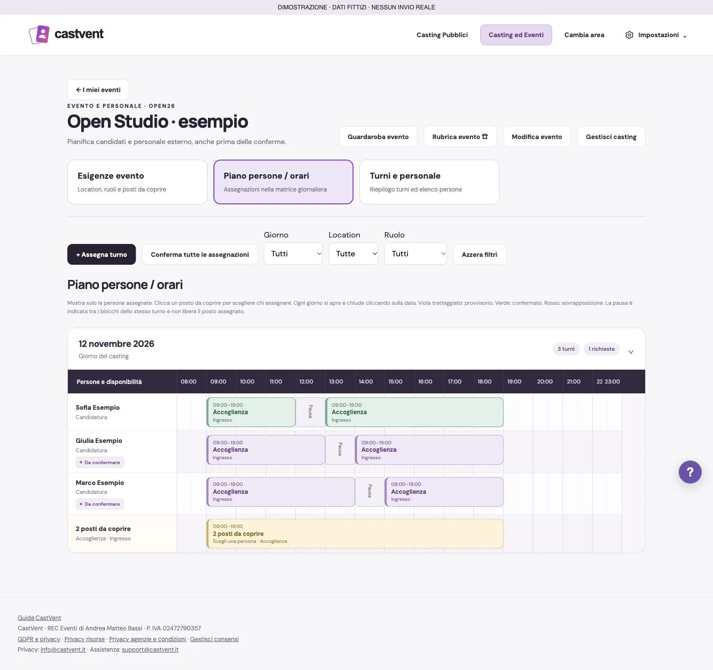
Task: Click Modifica evento button
Action: (537, 137)
